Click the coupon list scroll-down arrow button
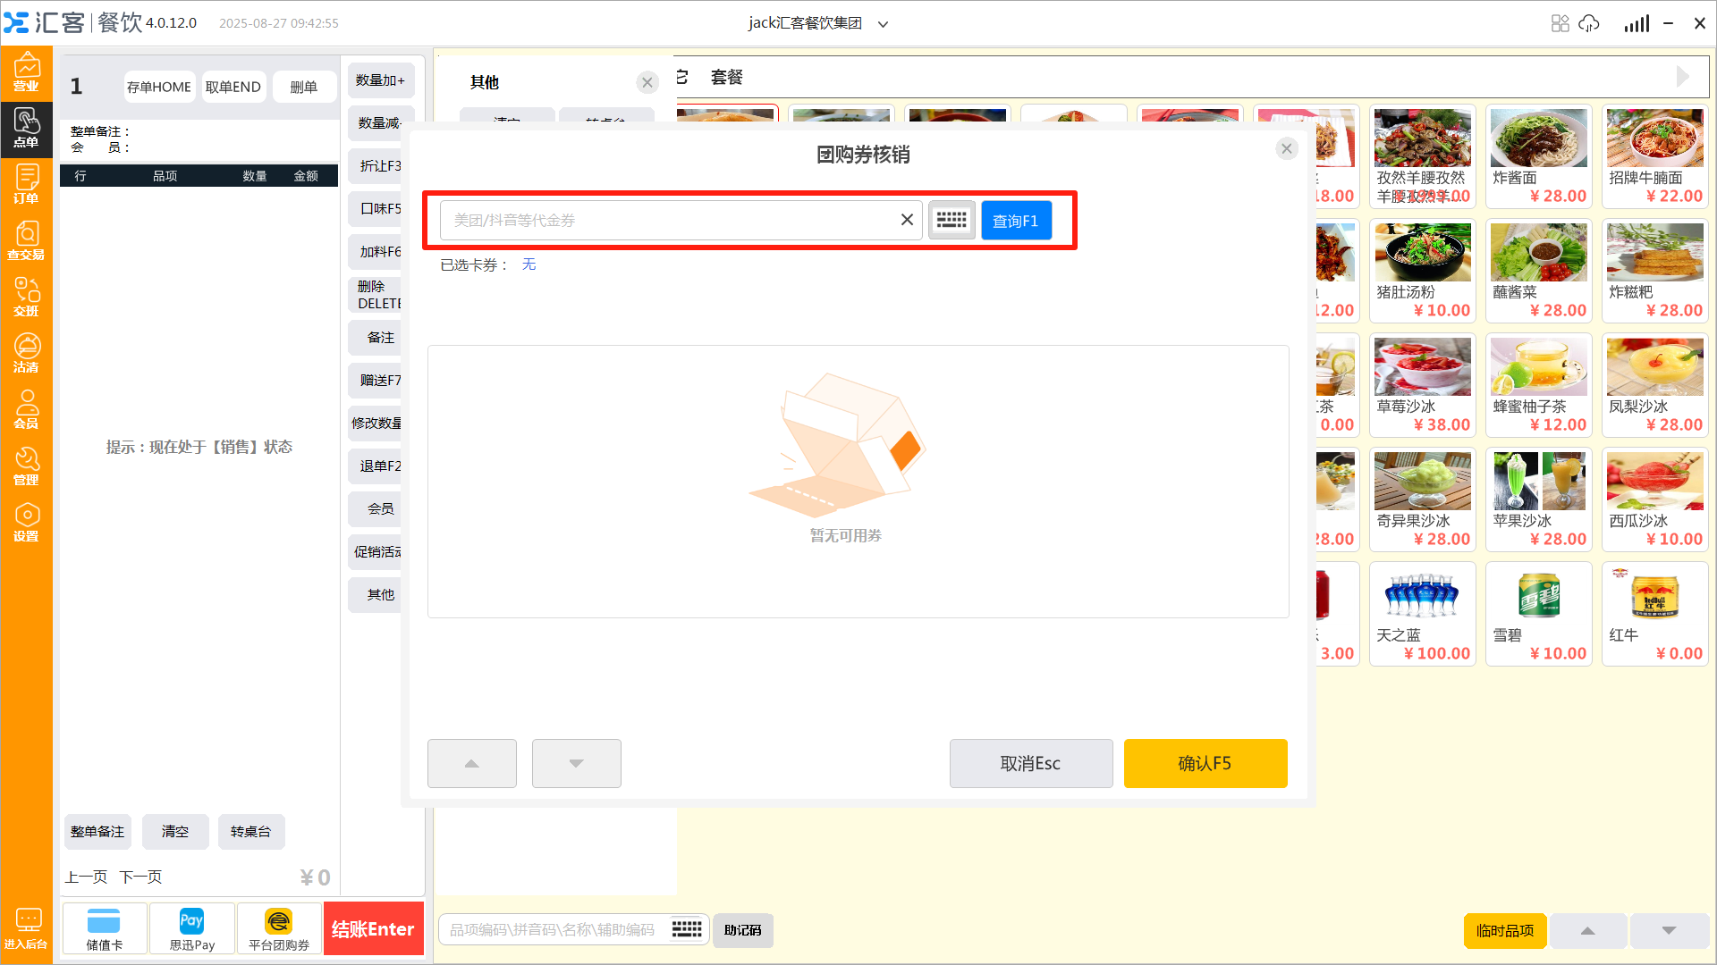The width and height of the screenshot is (1717, 965). 576,763
